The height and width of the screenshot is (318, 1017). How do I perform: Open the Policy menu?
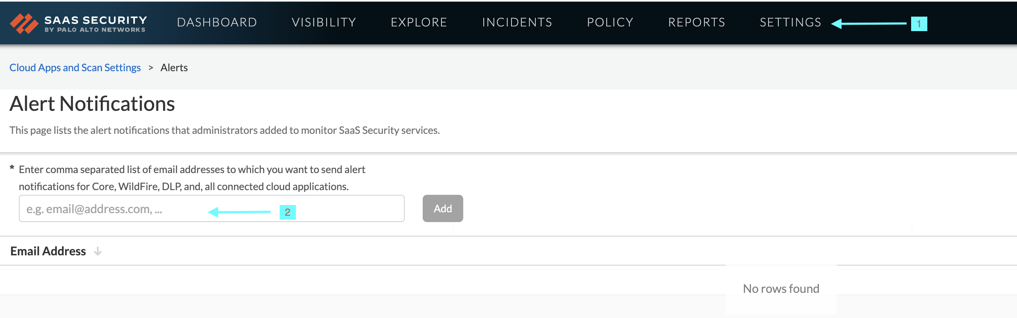(x=610, y=23)
